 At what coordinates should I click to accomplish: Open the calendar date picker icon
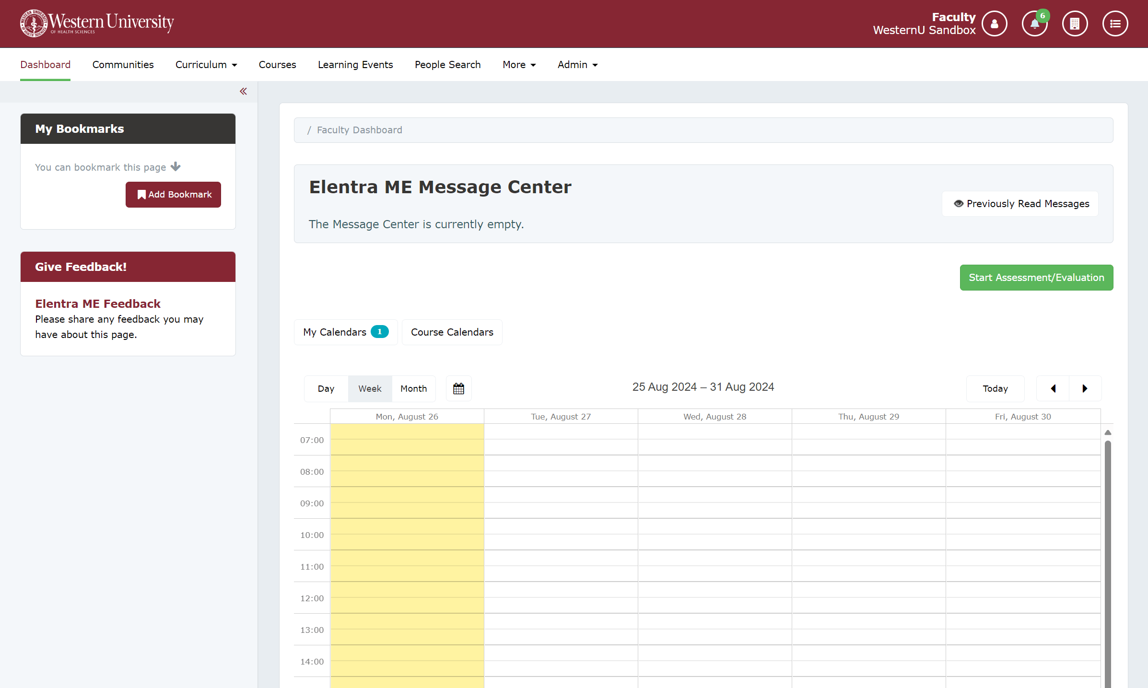(458, 388)
